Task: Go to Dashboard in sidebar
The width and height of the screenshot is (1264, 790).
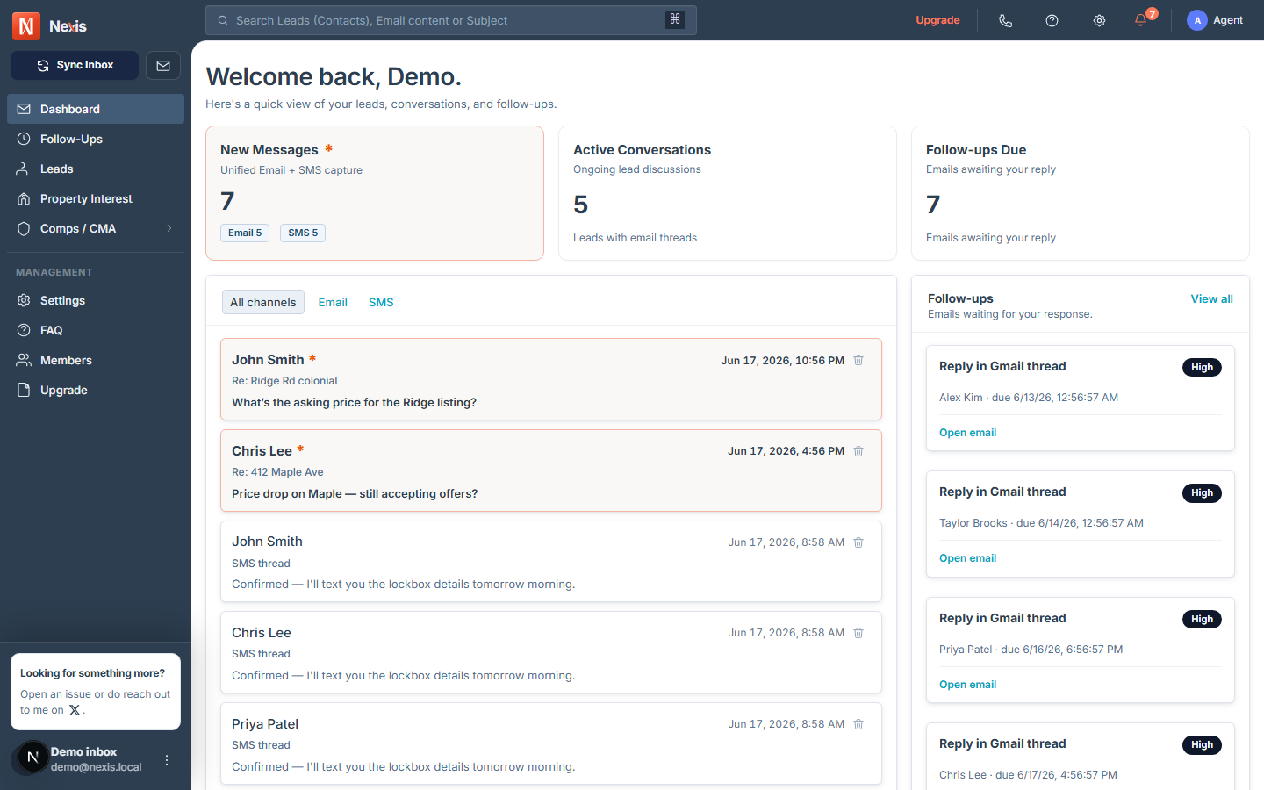Action: (96, 109)
